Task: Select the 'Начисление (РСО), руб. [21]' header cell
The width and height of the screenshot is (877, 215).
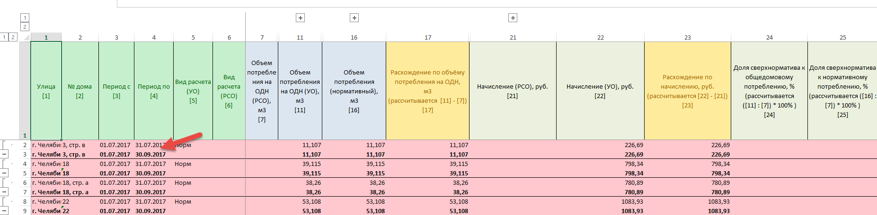Action: 513,91
